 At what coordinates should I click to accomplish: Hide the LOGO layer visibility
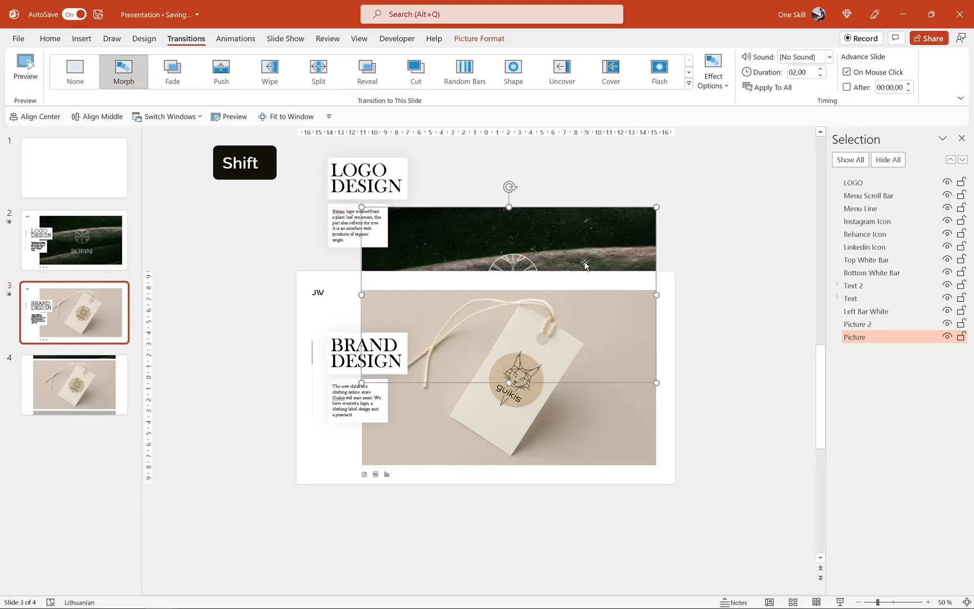point(947,182)
